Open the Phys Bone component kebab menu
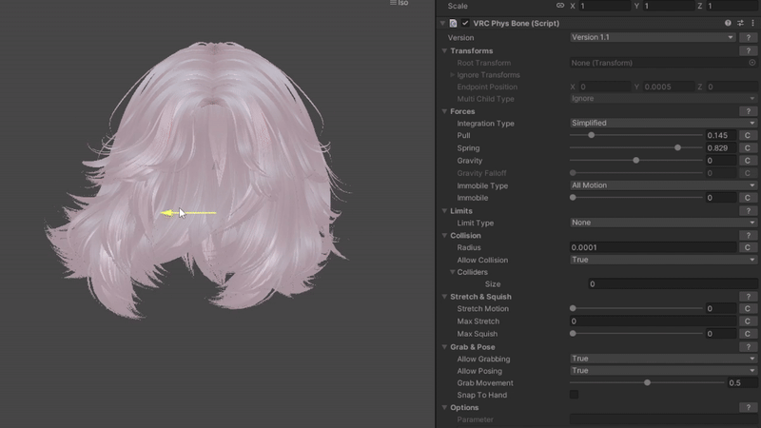 (752, 23)
